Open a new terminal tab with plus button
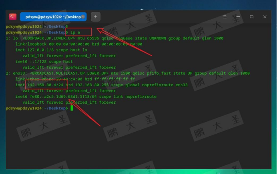This screenshot has height=174, width=277. click(x=96, y=17)
